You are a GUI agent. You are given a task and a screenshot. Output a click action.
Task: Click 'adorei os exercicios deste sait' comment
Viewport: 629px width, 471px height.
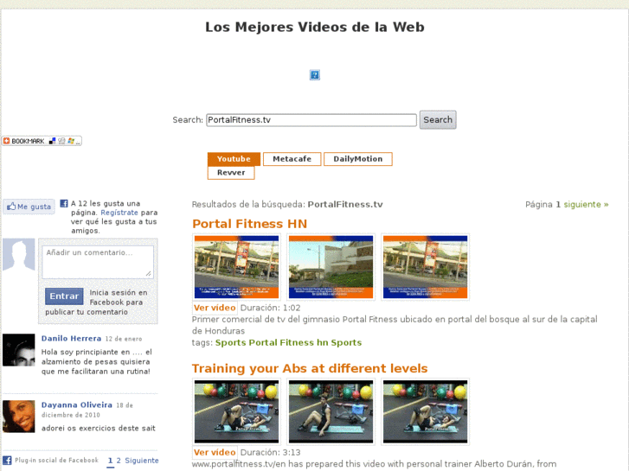(x=99, y=428)
